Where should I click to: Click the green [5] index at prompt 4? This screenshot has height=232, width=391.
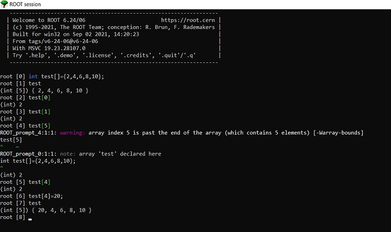(46, 125)
